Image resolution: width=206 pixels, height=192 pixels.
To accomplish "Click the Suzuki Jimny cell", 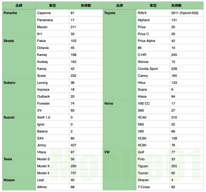I will pyautogui.click(x=52, y=145).
